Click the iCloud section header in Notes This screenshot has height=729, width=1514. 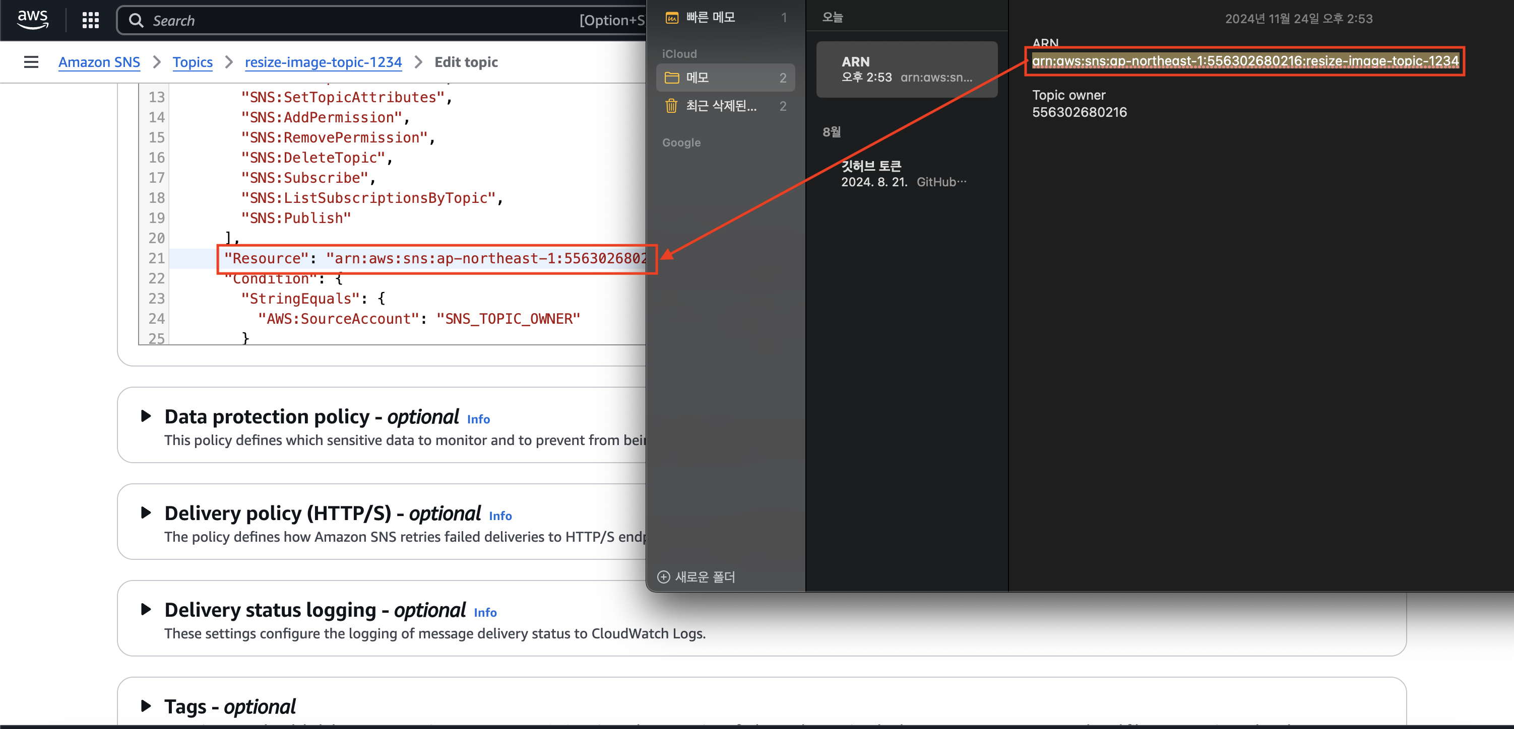[x=679, y=54]
